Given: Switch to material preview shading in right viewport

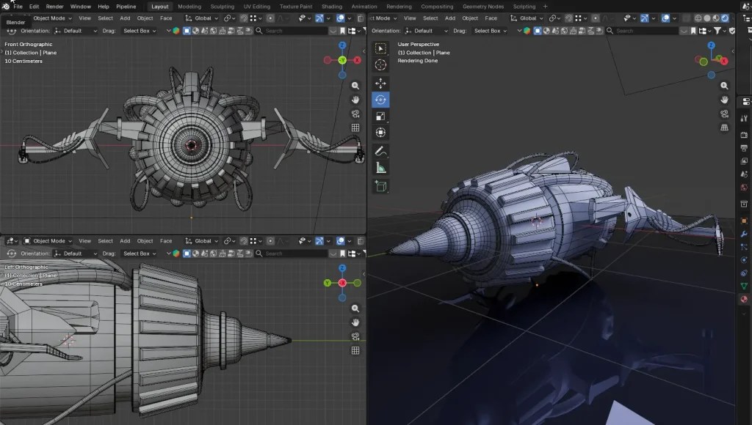Looking at the screenshot, I should pyautogui.click(x=716, y=18).
